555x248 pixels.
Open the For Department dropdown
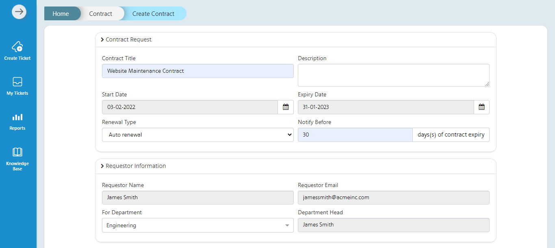click(197, 225)
